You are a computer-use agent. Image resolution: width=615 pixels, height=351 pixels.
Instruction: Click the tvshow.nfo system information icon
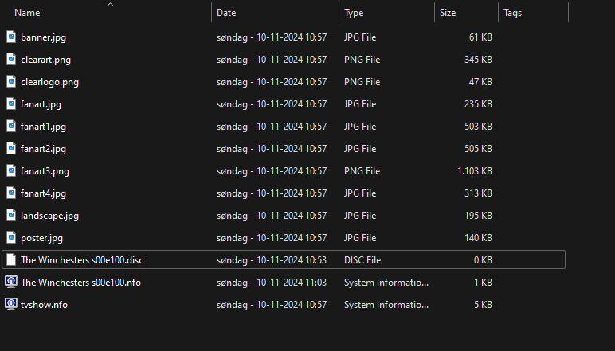(x=11, y=304)
